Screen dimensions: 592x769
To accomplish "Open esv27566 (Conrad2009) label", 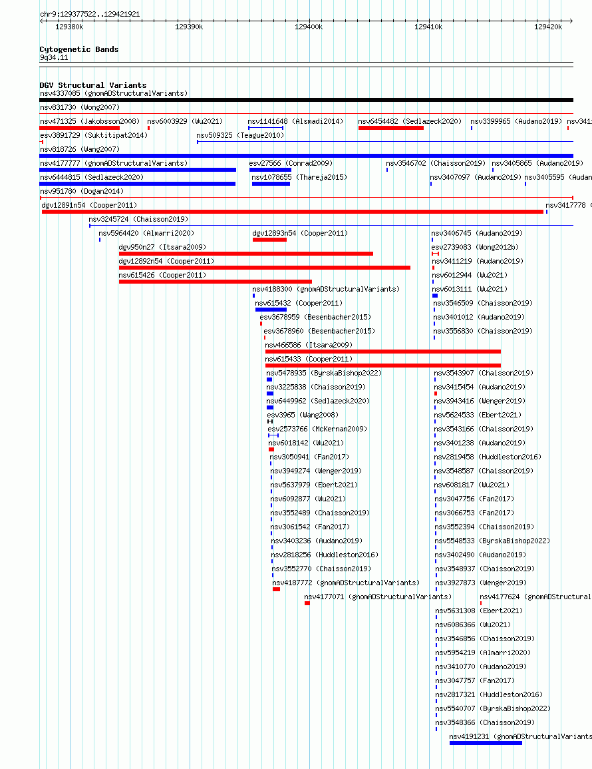I will (291, 163).
